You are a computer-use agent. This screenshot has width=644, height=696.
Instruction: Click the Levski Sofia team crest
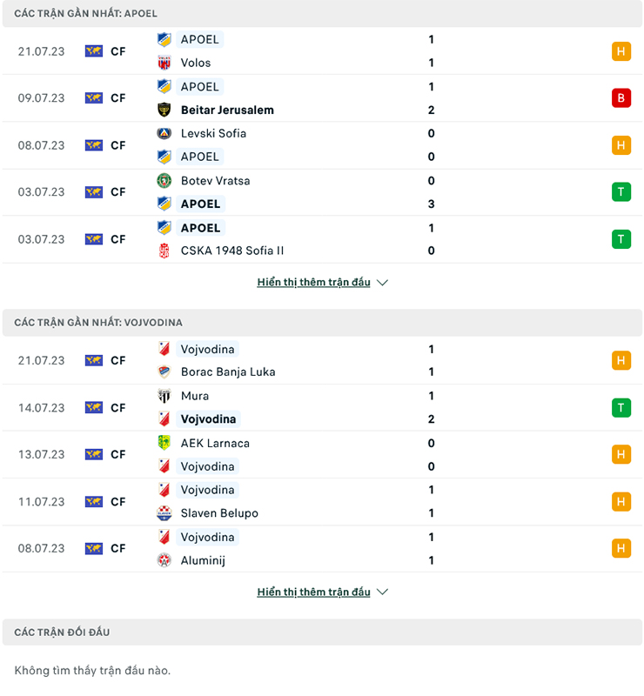(164, 133)
